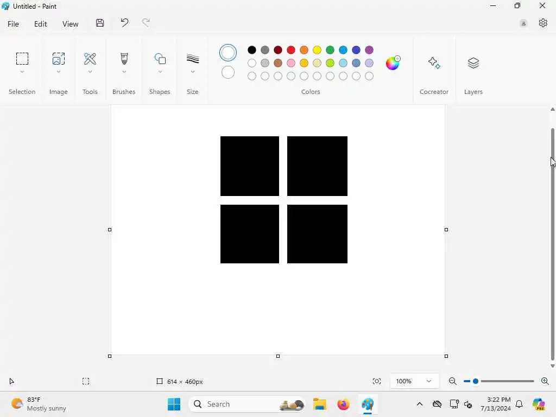Viewport: 556px width, 417px height.
Task: Click the weather widget showing 83°F
Action: (39, 404)
